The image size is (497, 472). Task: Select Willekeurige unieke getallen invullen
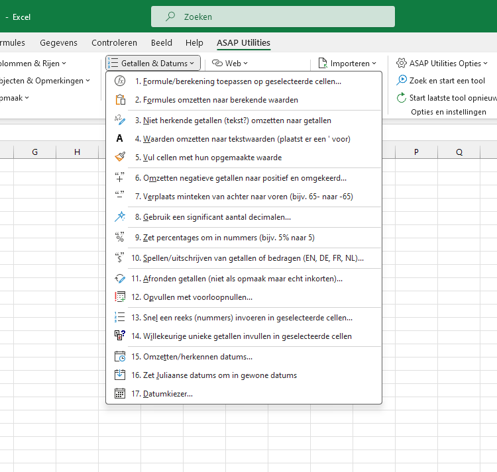[x=243, y=336]
